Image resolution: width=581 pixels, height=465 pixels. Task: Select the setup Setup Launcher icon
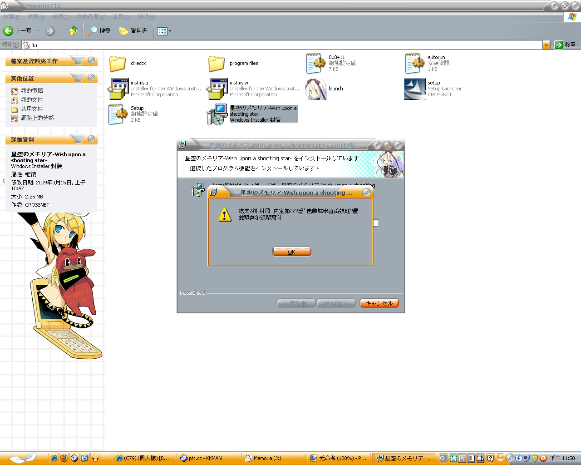coord(414,89)
